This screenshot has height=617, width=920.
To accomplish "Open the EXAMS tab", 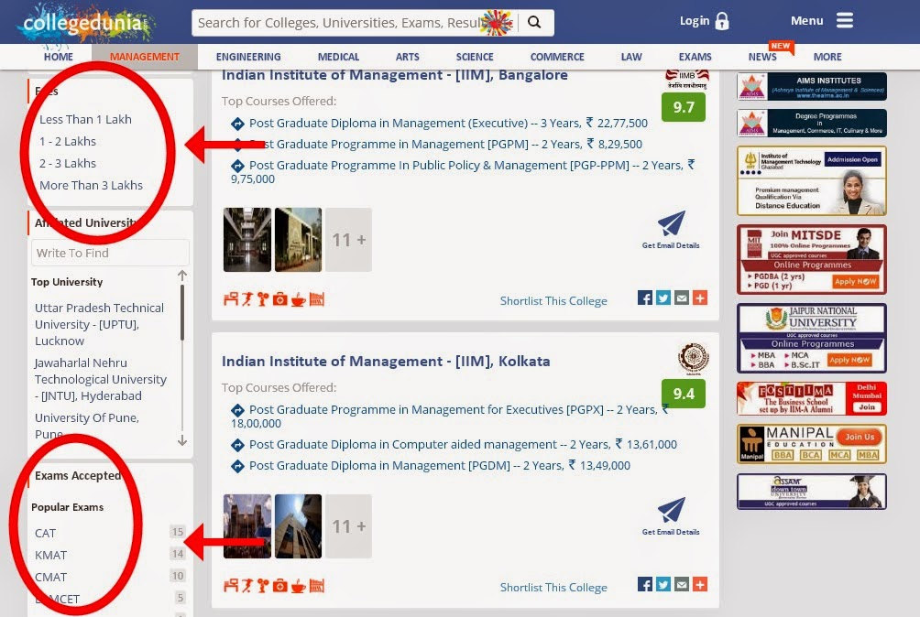I will click(x=695, y=57).
